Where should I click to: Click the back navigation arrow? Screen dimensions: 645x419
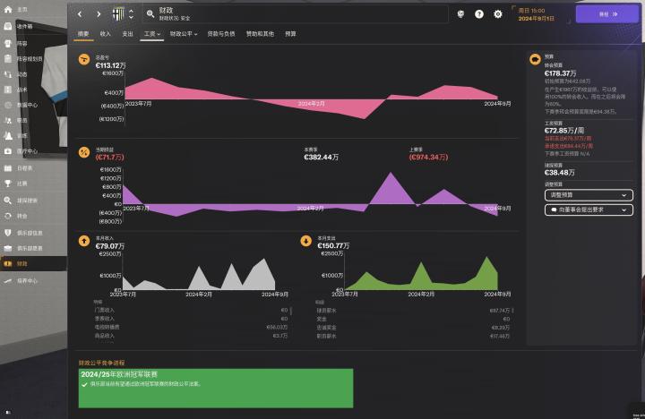point(79,14)
